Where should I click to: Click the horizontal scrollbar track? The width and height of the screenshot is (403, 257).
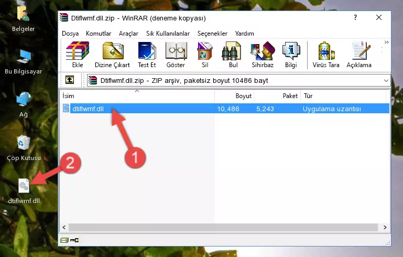click(x=223, y=228)
